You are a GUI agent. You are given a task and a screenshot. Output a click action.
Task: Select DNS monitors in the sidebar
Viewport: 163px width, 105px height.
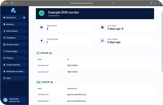point(14,31)
